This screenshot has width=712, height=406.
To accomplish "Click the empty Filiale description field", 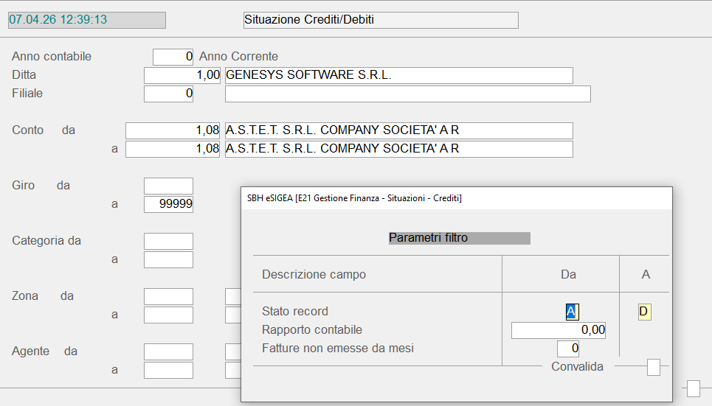I will (x=407, y=94).
